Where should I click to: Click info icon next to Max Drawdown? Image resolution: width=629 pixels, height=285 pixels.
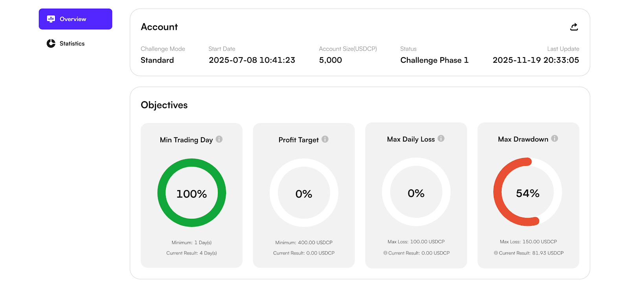pos(555,138)
